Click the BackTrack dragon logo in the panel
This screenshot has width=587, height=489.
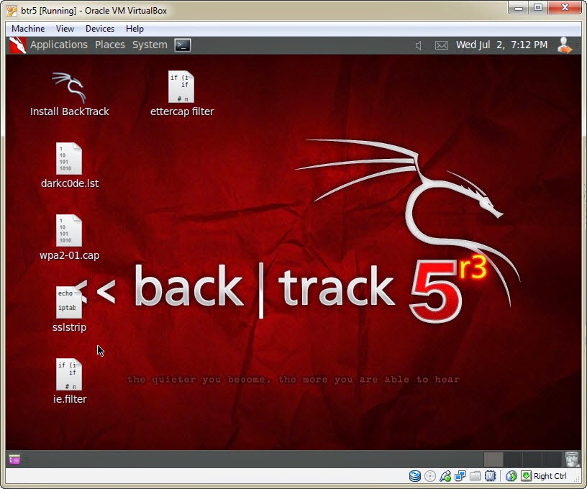tap(17, 45)
